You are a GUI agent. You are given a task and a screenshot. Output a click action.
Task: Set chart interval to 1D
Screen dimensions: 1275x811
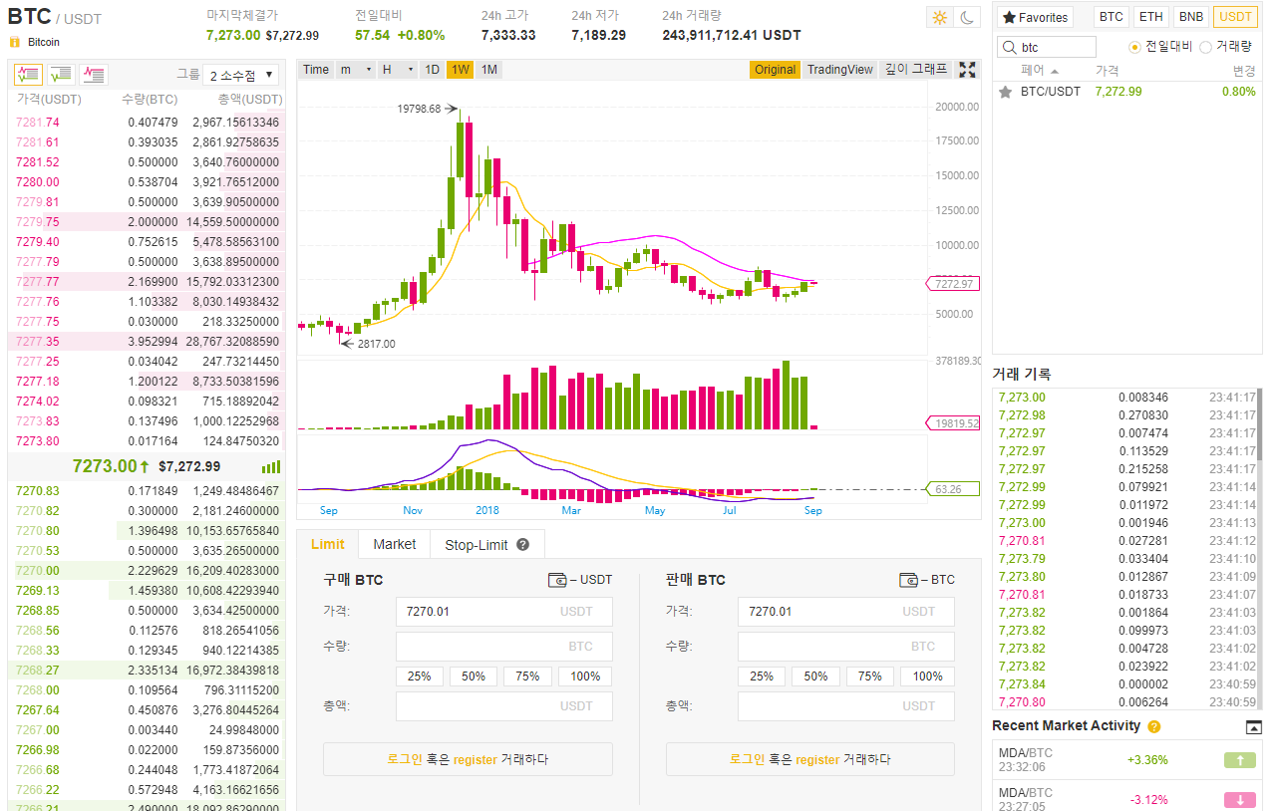click(x=433, y=70)
